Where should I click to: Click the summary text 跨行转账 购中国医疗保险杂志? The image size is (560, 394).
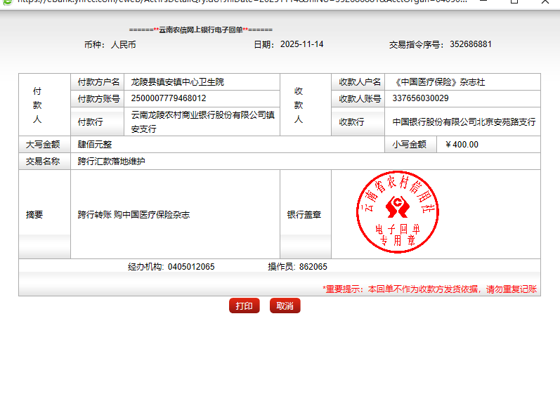coord(134,215)
